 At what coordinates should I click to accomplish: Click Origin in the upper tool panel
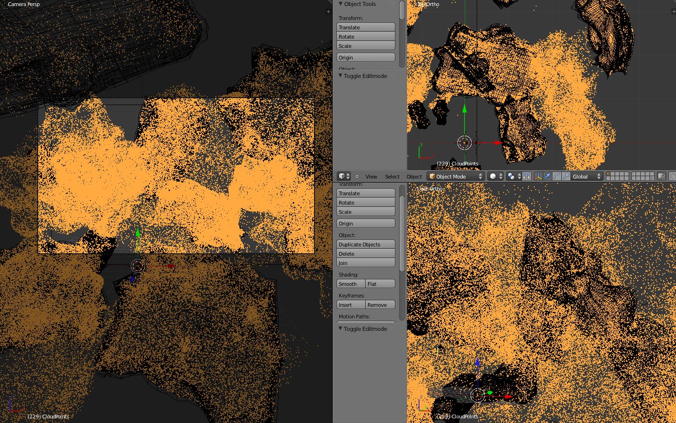click(x=366, y=58)
